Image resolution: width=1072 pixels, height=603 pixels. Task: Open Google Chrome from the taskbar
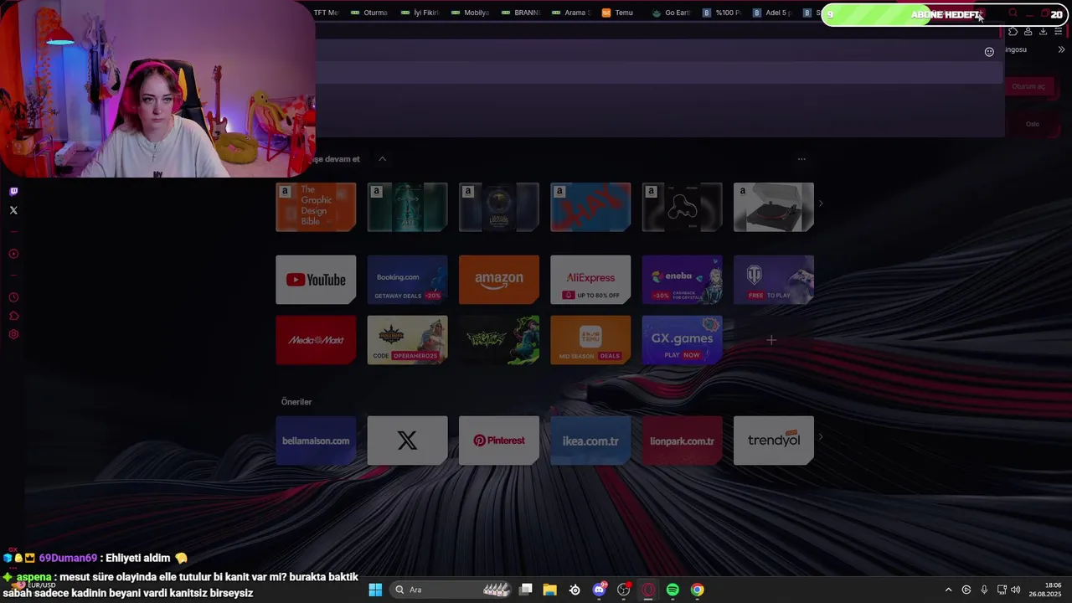(697, 590)
